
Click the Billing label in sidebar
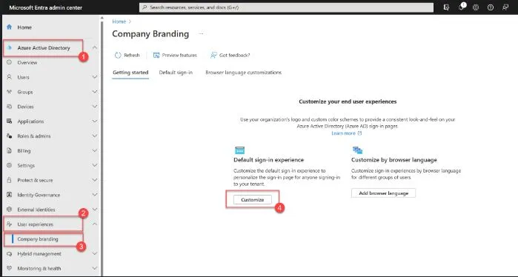[24, 151]
